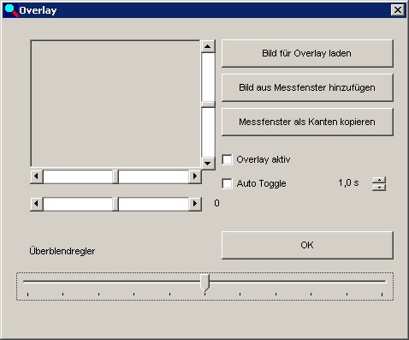This screenshot has width=409, height=340.
Task: Click Bild für Overlay laden button
Action: point(307,53)
